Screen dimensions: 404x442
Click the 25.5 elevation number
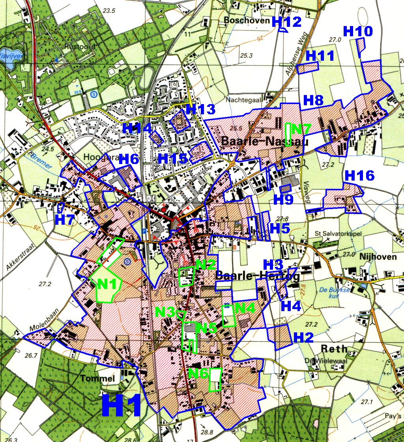(x=236, y=128)
